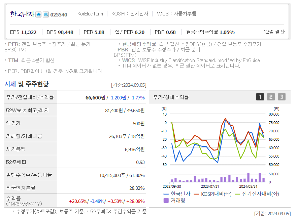
Task: Click the 외국인지분율 28.32% value
Action: (137, 188)
